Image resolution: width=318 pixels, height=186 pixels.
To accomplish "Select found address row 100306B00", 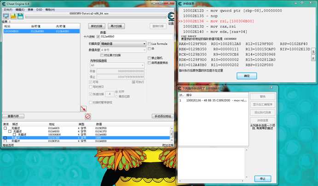I will point(41,31).
